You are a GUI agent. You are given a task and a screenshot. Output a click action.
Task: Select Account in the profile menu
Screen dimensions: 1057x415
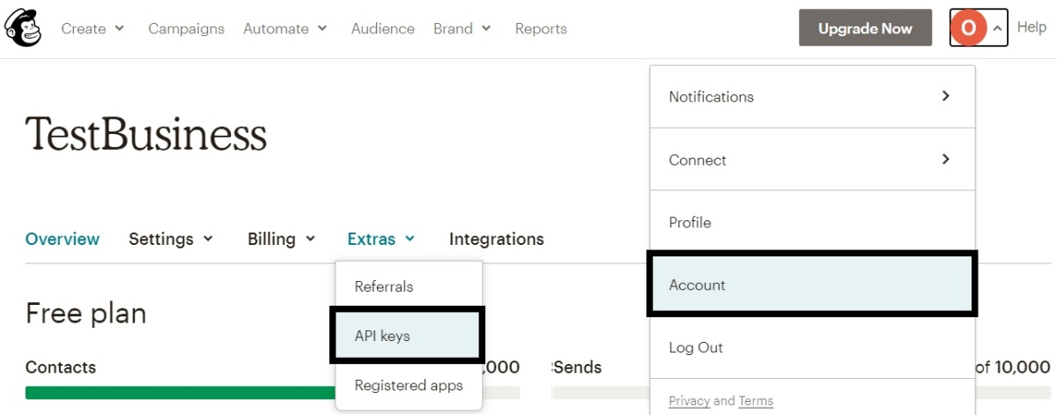[812, 285]
